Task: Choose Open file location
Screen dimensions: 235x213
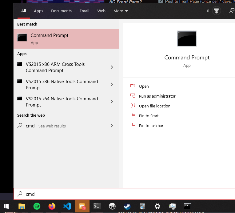Action: (154, 106)
